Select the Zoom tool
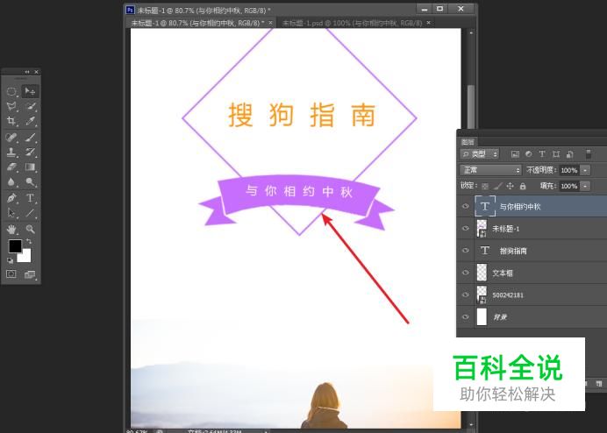This screenshot has height=433, width=607. point(30,229)
